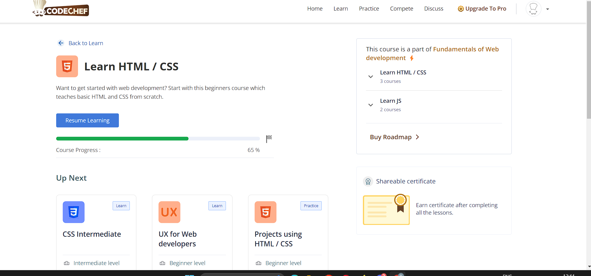
Task: Click the HTML5 icon beside Learn HTML / CSS title
Action: click(x=67, y=66)
